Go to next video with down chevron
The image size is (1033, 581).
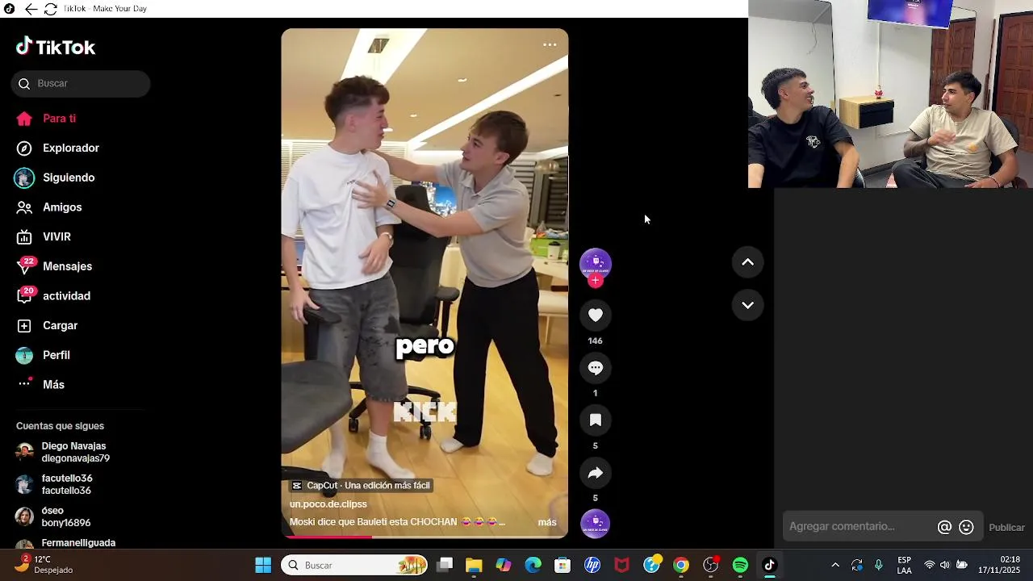(747, 305)
